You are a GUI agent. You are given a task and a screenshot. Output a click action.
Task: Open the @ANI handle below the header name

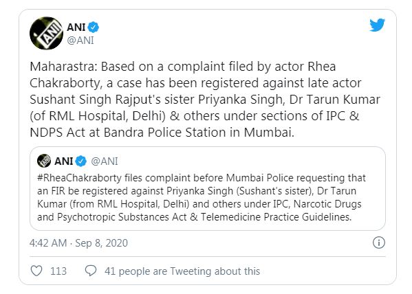(x=80, y=41)
